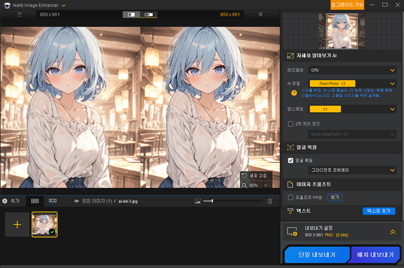Click the trash delete icon
This screenshot has width=404, height=268.
270,201
